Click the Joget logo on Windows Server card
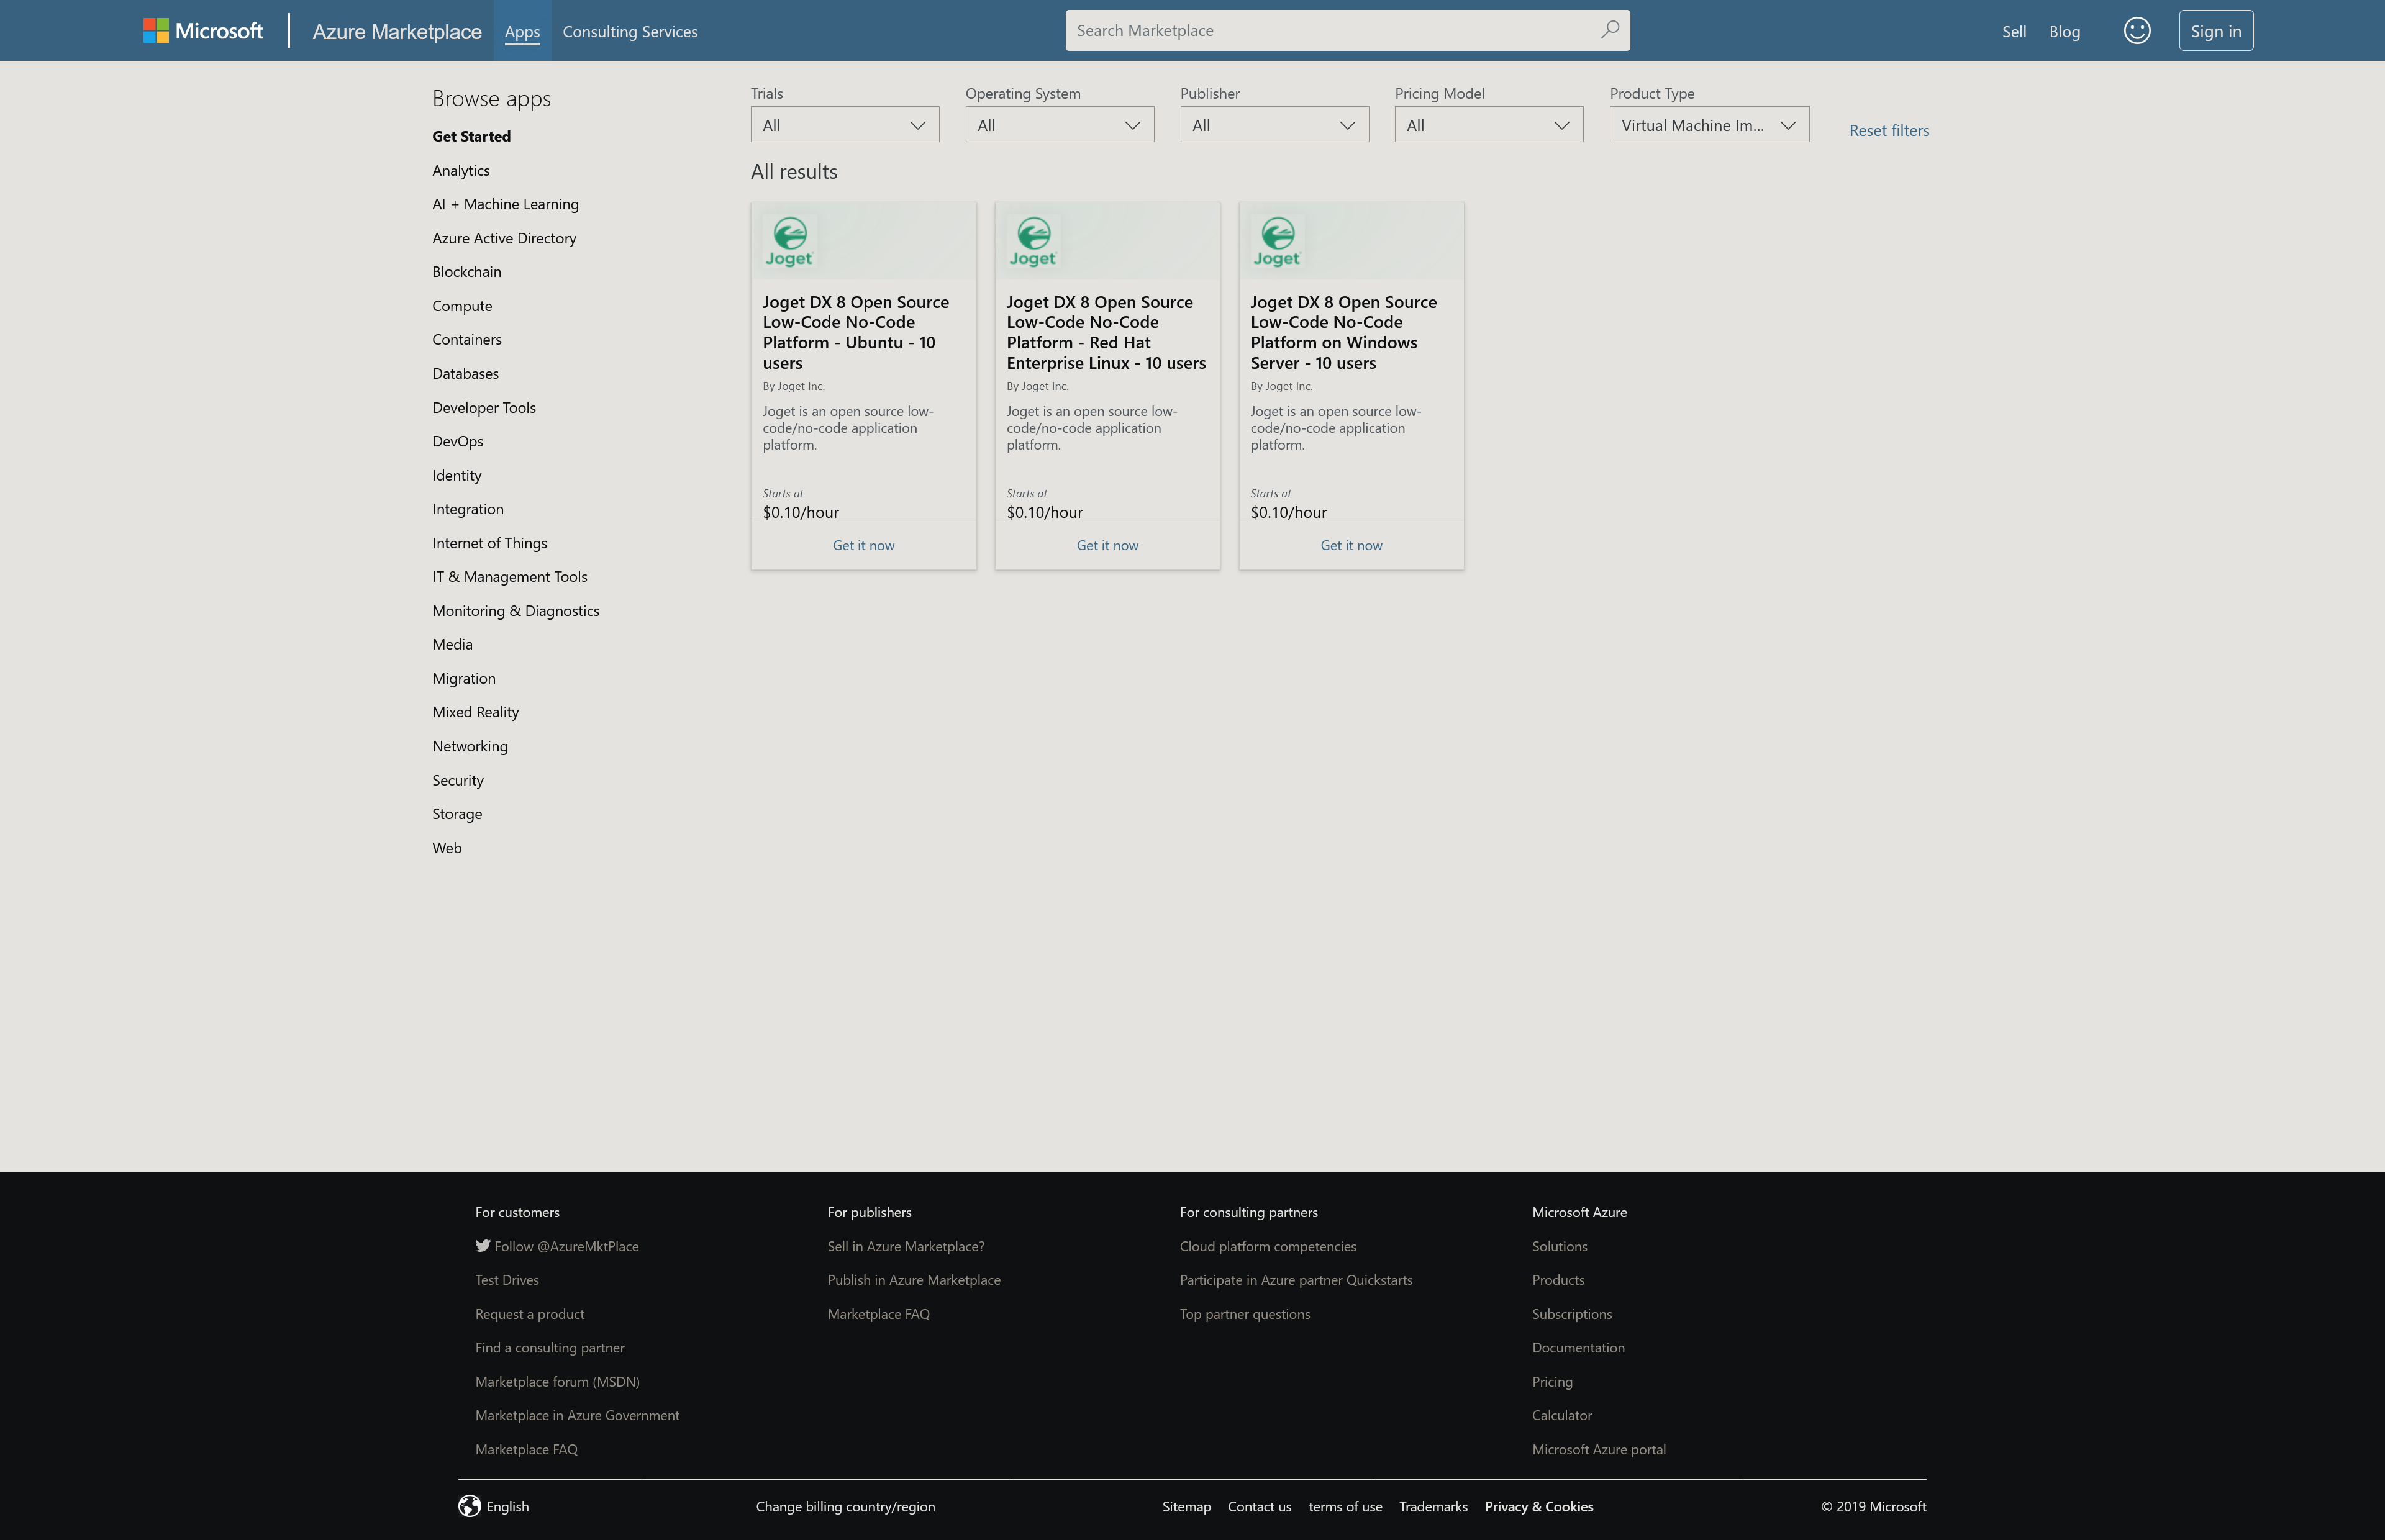The image size is (2385, 1540). [1277, 242]
